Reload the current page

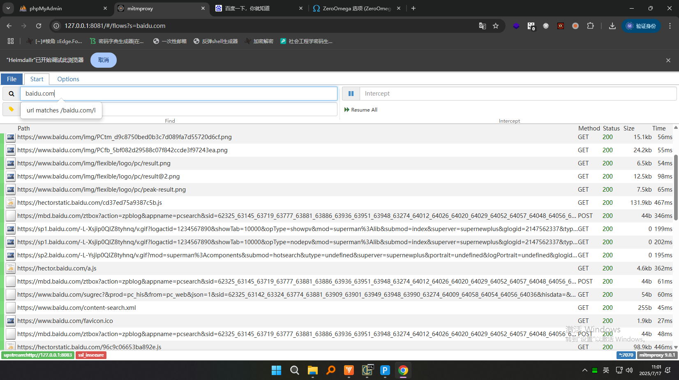tap(39, 26)
